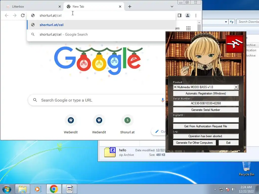
Task: Start voice search microphone
Action: (163, 100)
